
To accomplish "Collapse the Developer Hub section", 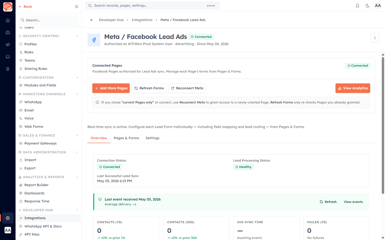I will click(77, 210).
